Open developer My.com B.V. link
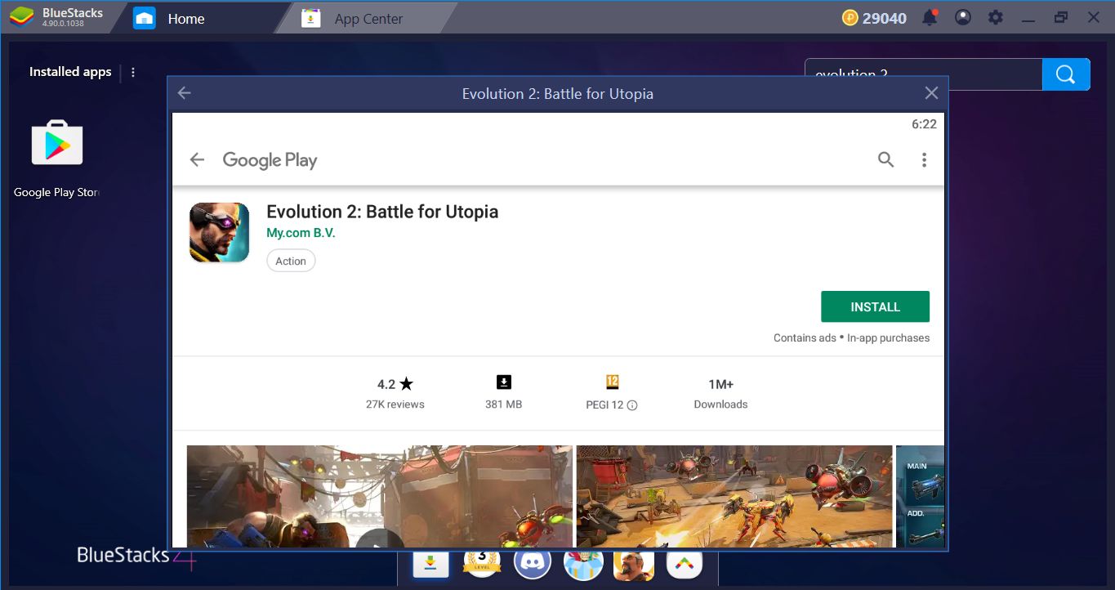This screenshot has height=590, width=1115. coord(301,233)
